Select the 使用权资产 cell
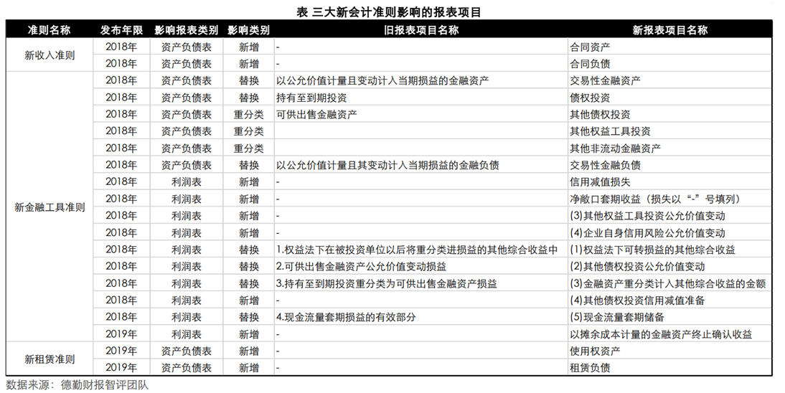 click(x=595, y=351)
